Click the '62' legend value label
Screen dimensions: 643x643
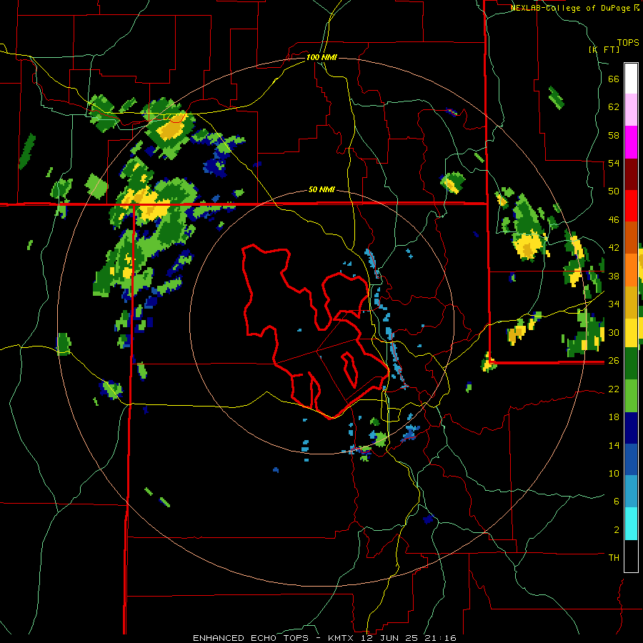[x=614, y=107]
